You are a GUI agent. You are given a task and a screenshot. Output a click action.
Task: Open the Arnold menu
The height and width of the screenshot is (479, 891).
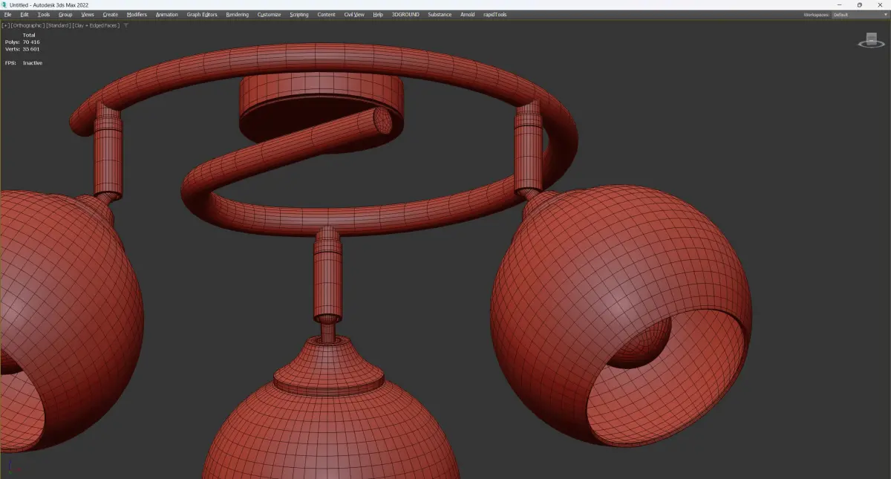pos(468,14)
